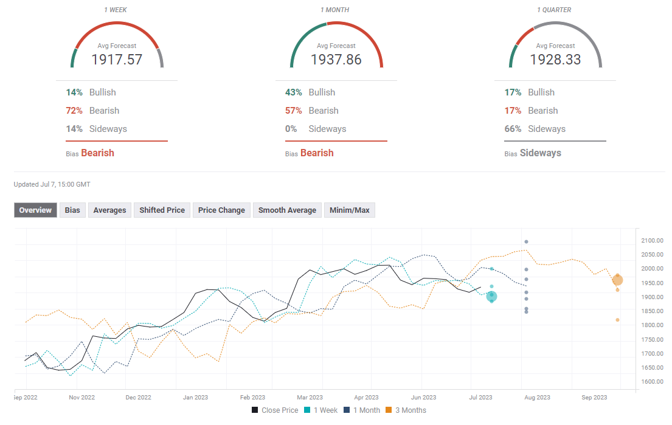Click the 1 Week Bearish bias label
672x425 pixels.
[97, 153]
